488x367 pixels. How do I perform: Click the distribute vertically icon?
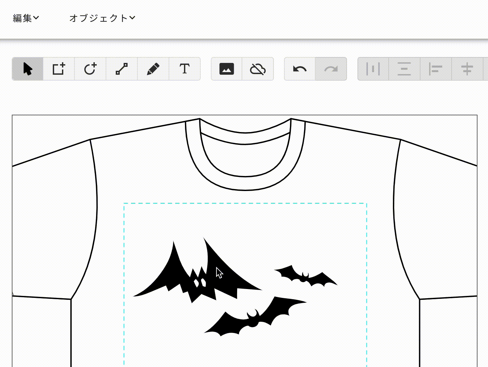[404, 69]
